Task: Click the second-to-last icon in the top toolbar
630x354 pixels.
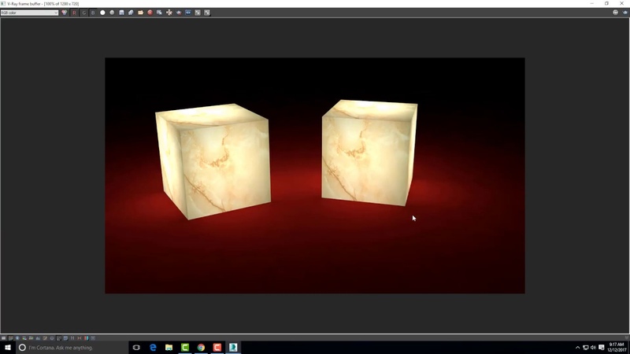Action: pos(198,13)
